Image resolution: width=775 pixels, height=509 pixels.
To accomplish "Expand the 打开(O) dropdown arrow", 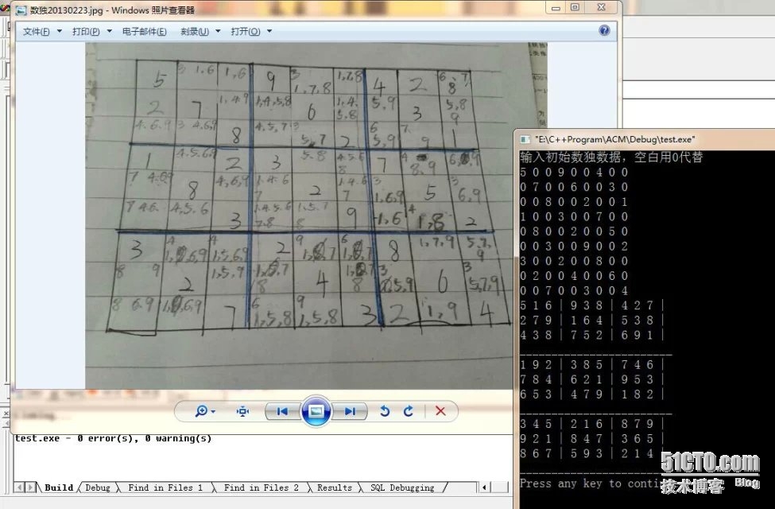I will pos(269,31).
